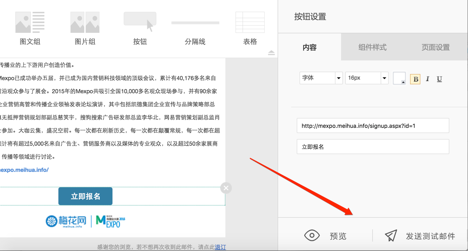Click the blue 立即报名 button in the email
The image size is (468, 251).
pyautogui.click(x=85, y=196)
